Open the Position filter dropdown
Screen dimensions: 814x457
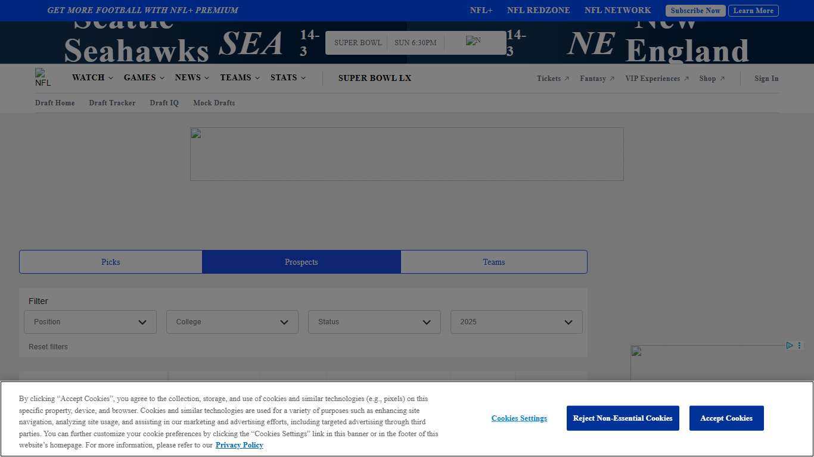90,322
